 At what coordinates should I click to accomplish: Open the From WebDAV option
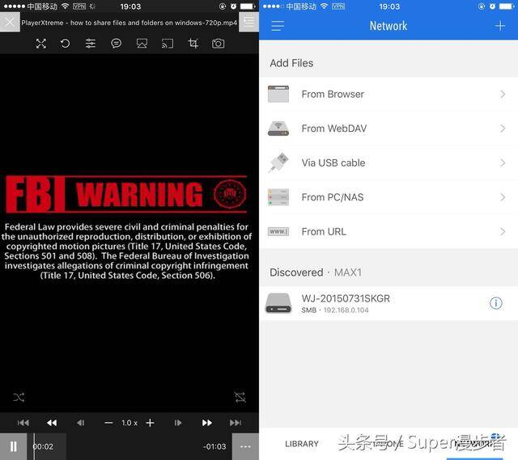388,129
